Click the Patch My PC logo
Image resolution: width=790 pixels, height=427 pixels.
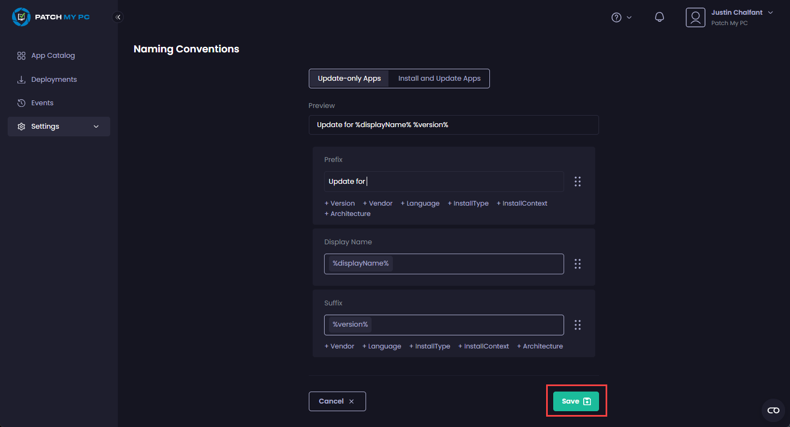(50, 17)
